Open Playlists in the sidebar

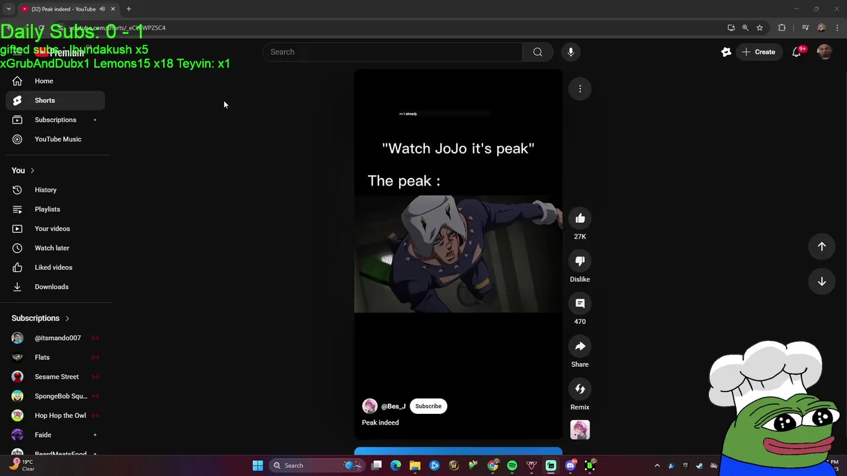pyautogui.click(x=56, y=209)
